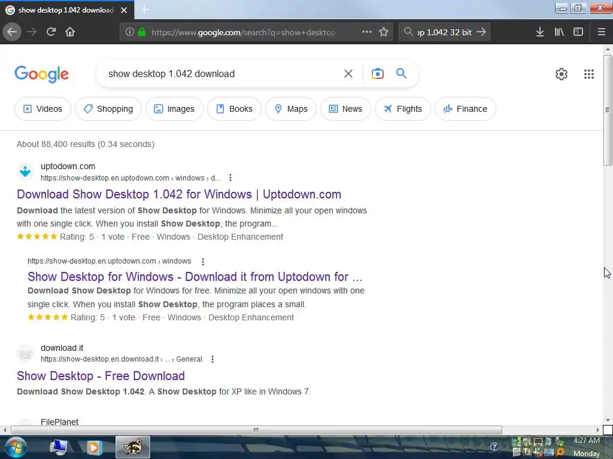Switch to Finance results
The image size is (613, 459).
[x=465, y=109]
